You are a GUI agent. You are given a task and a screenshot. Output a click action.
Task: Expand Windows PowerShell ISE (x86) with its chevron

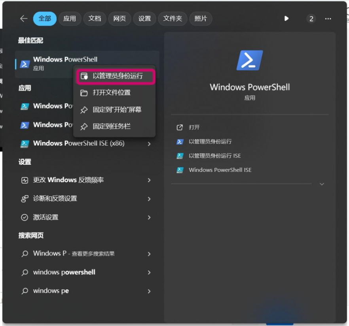point(149,143)
